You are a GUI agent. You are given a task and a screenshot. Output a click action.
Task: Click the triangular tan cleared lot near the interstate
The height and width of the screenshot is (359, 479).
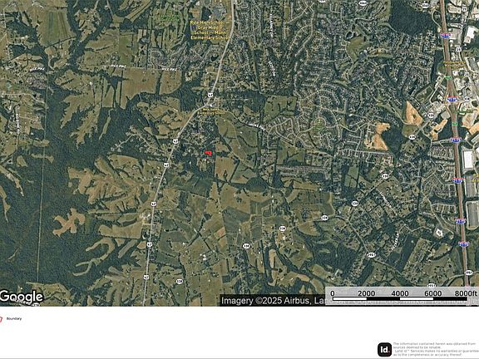[x=413, y=114]
